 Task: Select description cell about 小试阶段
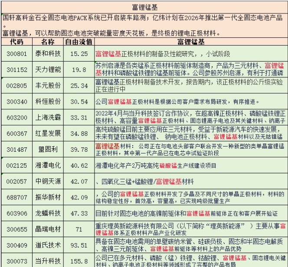click(191, 54)
